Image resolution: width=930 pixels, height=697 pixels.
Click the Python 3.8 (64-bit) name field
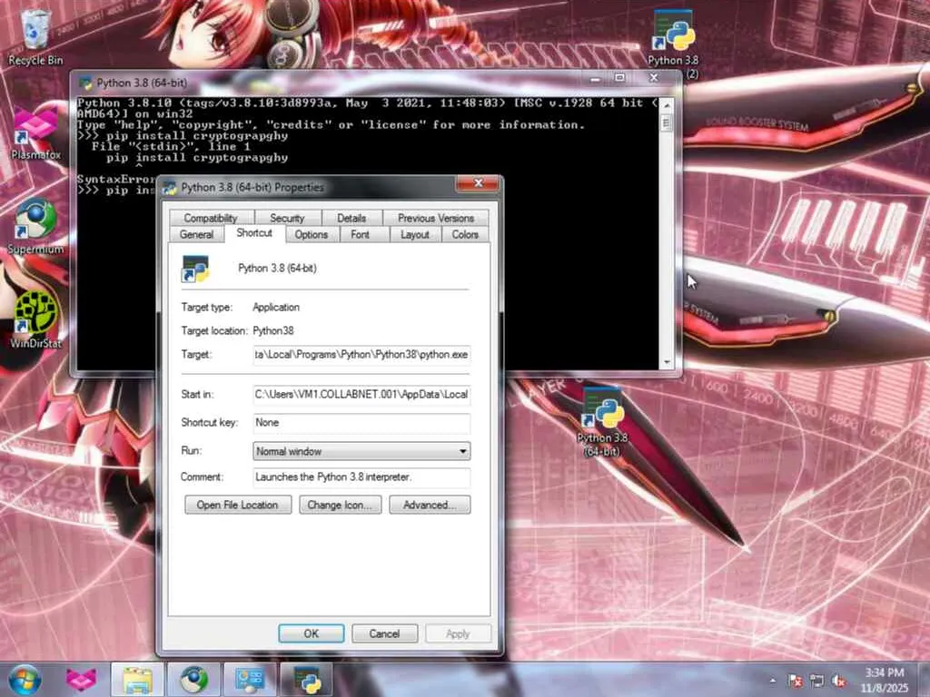(278, 269)
